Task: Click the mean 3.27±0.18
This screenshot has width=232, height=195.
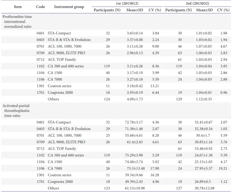Action: (135, 79)
